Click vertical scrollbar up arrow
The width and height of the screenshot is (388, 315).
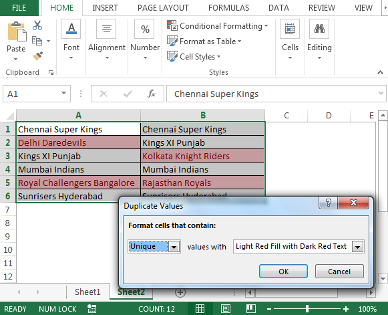(x=383, y=115)
